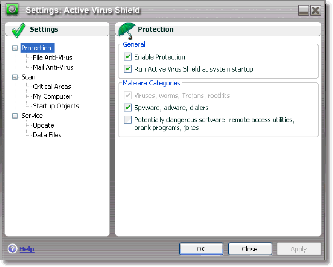Click the OK button
The image size is (333, 267).
(201, 249)
